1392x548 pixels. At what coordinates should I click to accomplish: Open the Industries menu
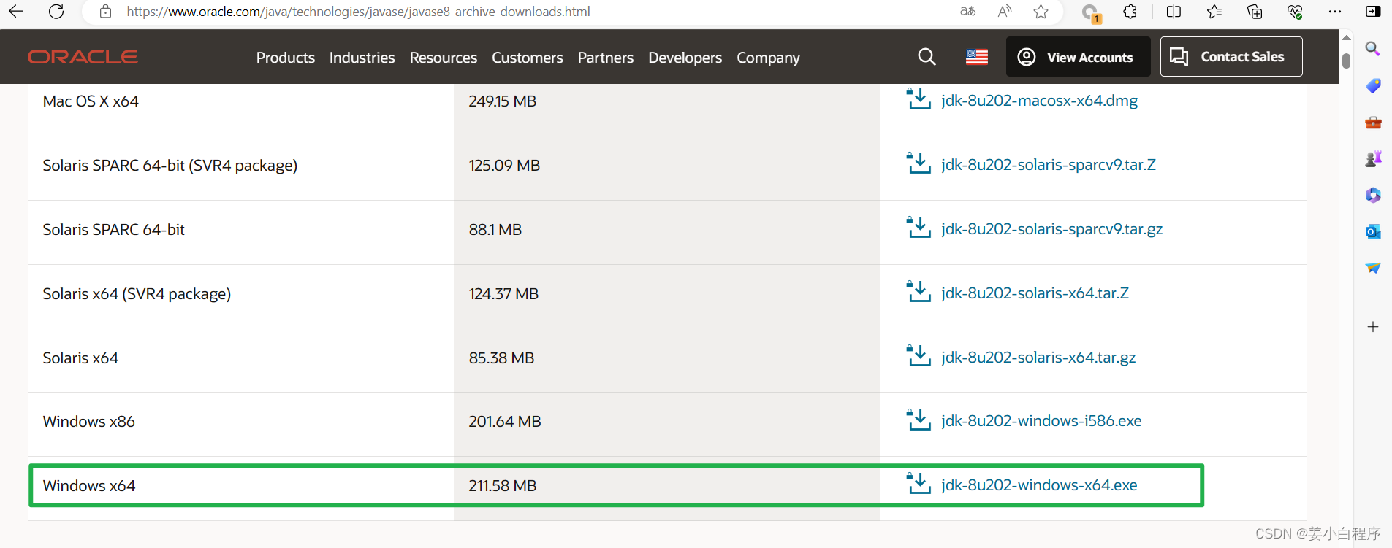pyautogui.click(x=362, y=58)
